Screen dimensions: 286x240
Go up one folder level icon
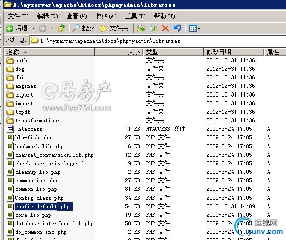[x=61, y=28]
